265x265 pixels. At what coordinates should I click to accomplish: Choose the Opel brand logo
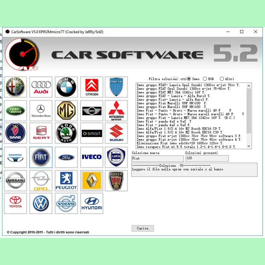(41, 181)
